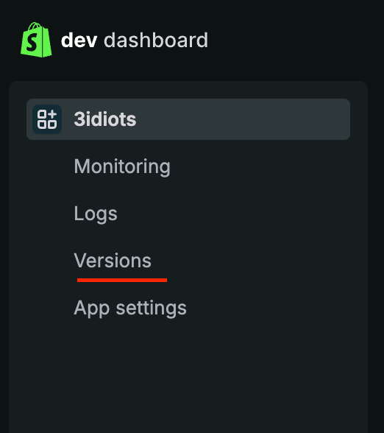Screen dimensions: 384x433
Task: Click the bold "dev" word in header
Action: 79,41
